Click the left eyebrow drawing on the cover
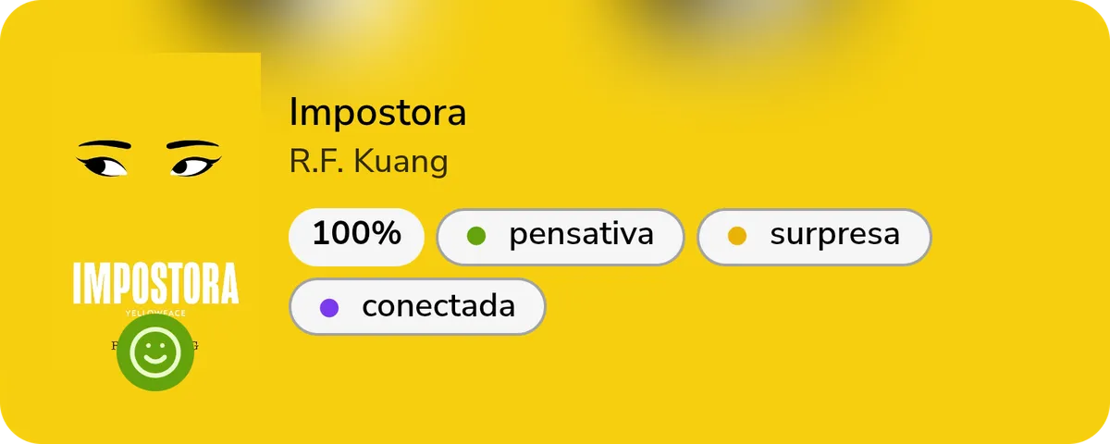The height and width of the screenshot is (444, 1110). coord(104,145)
